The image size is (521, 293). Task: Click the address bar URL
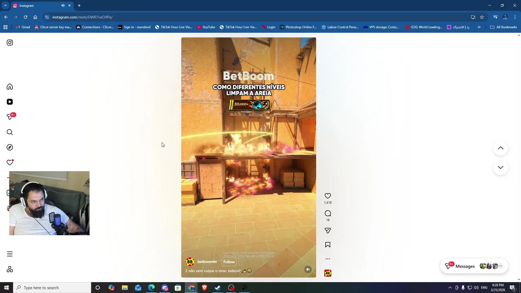pyautogui.click(x=82, y=17)
